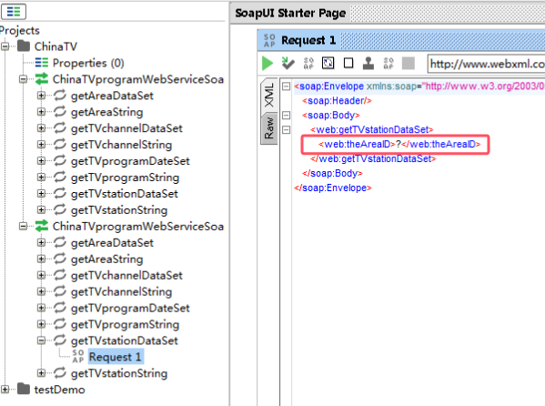The image size is (545, 406).
Task: Select getAreaDataSet in the lower interface
Action: click(112, 243)
